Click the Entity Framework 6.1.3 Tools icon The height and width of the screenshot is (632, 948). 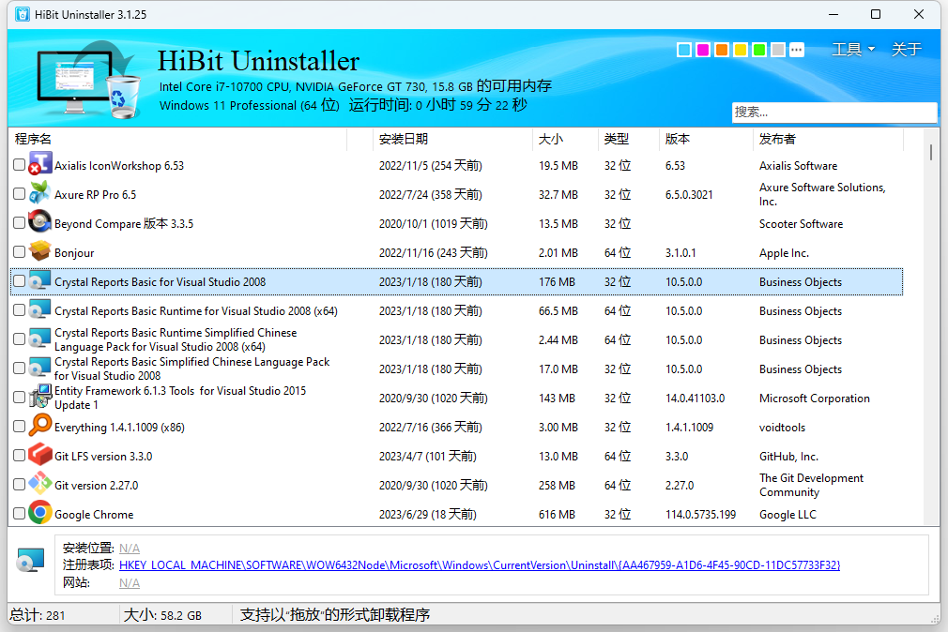pyautogui.click(x=40, y=397)
